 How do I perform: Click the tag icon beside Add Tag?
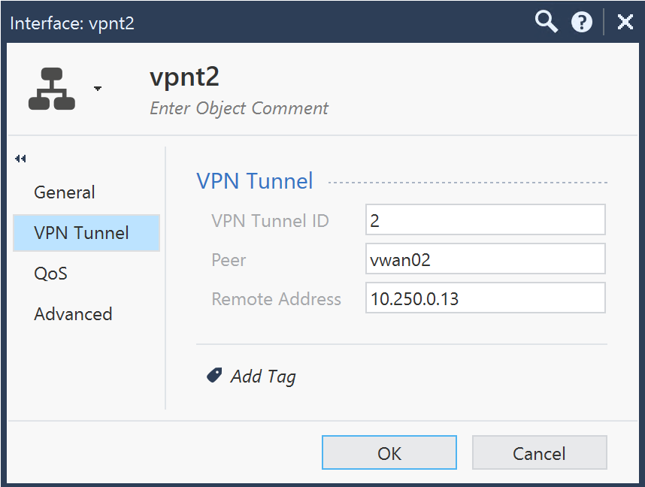pos(214,375)
